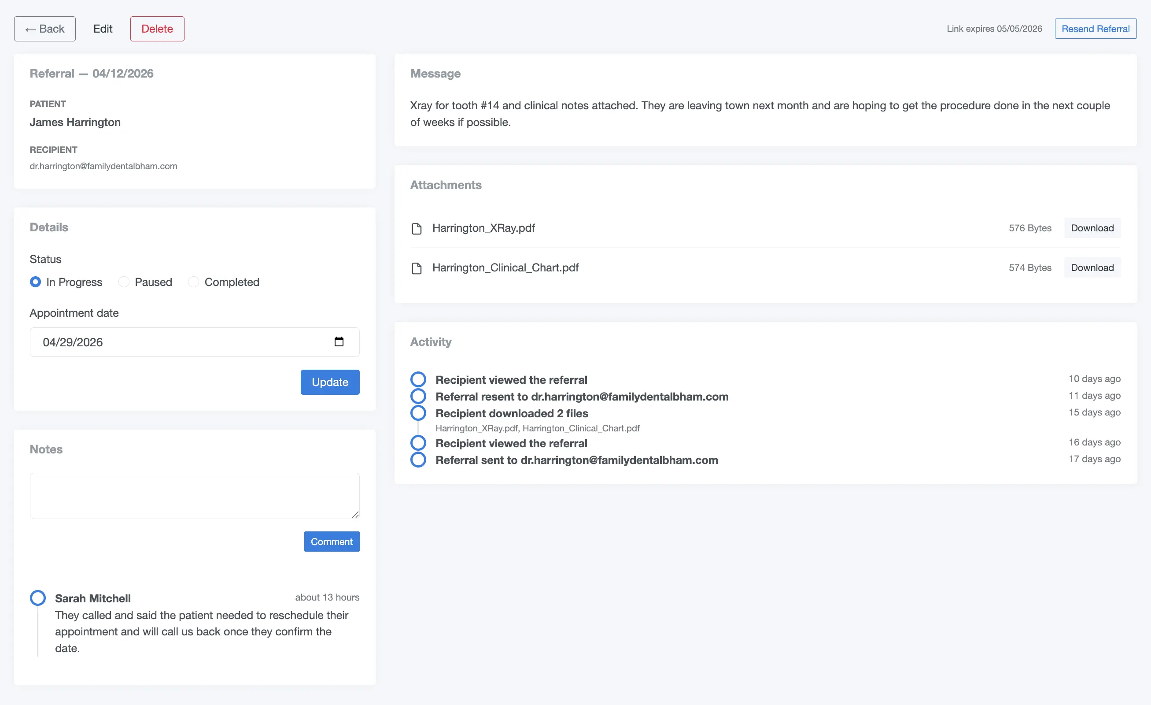Click the Harrington_Clinical_Chart.pdf file icon
This screenshot has height=705, width=1151.
[x=416, y=268]
